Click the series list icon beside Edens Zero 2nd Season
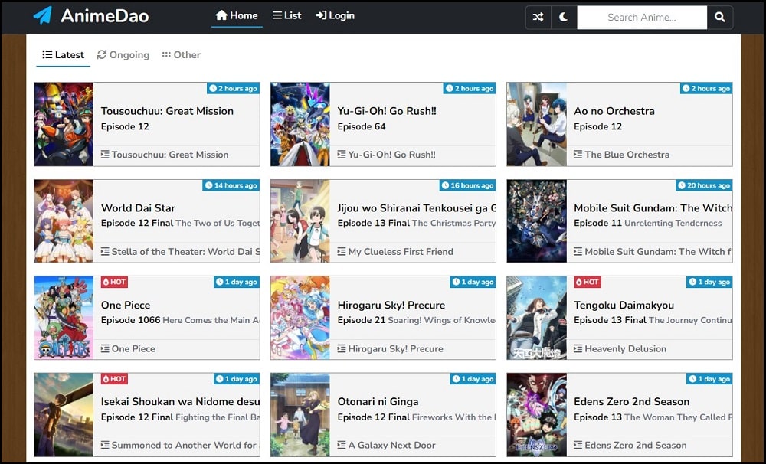 click(578, 446)
